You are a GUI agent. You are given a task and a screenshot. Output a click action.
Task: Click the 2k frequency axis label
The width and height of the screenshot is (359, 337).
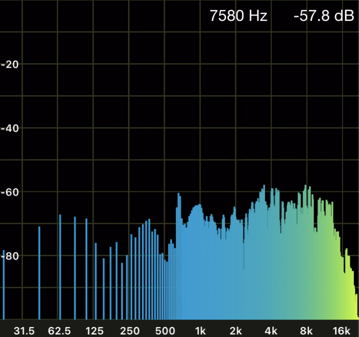[x=235, y=331]
